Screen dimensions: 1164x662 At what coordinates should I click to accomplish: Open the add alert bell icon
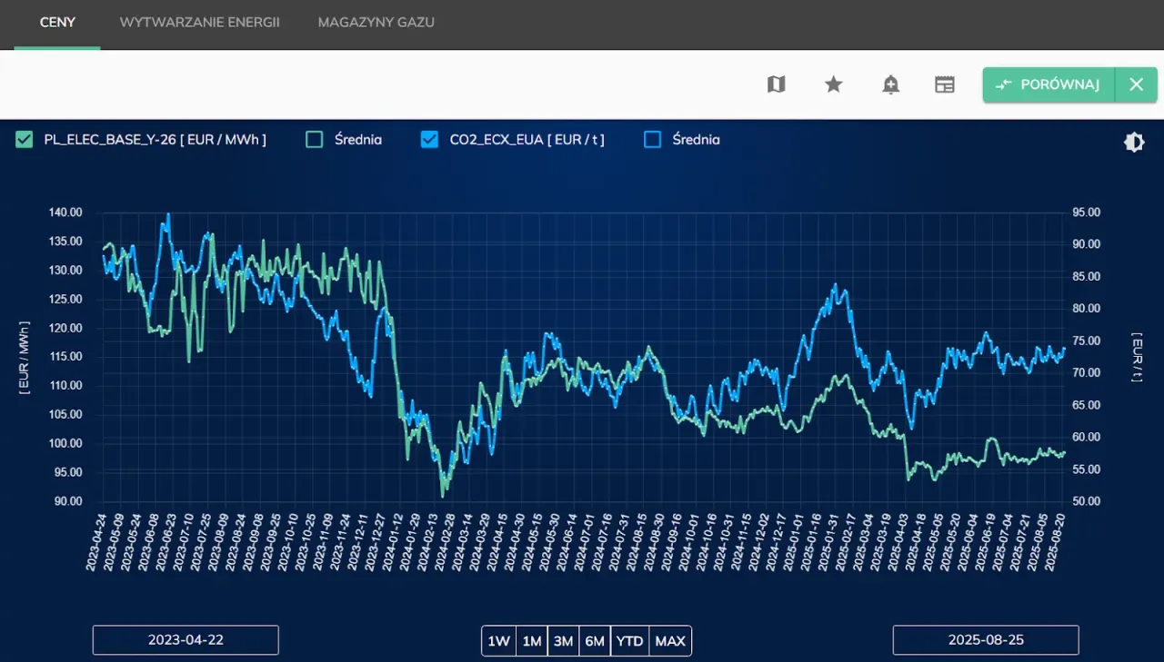click(890, 84)
